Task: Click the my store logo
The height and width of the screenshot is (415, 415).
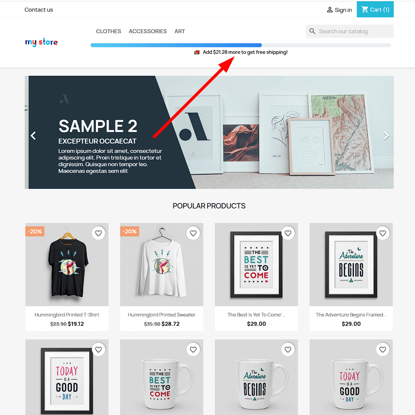Action: (x=41, y=42)
